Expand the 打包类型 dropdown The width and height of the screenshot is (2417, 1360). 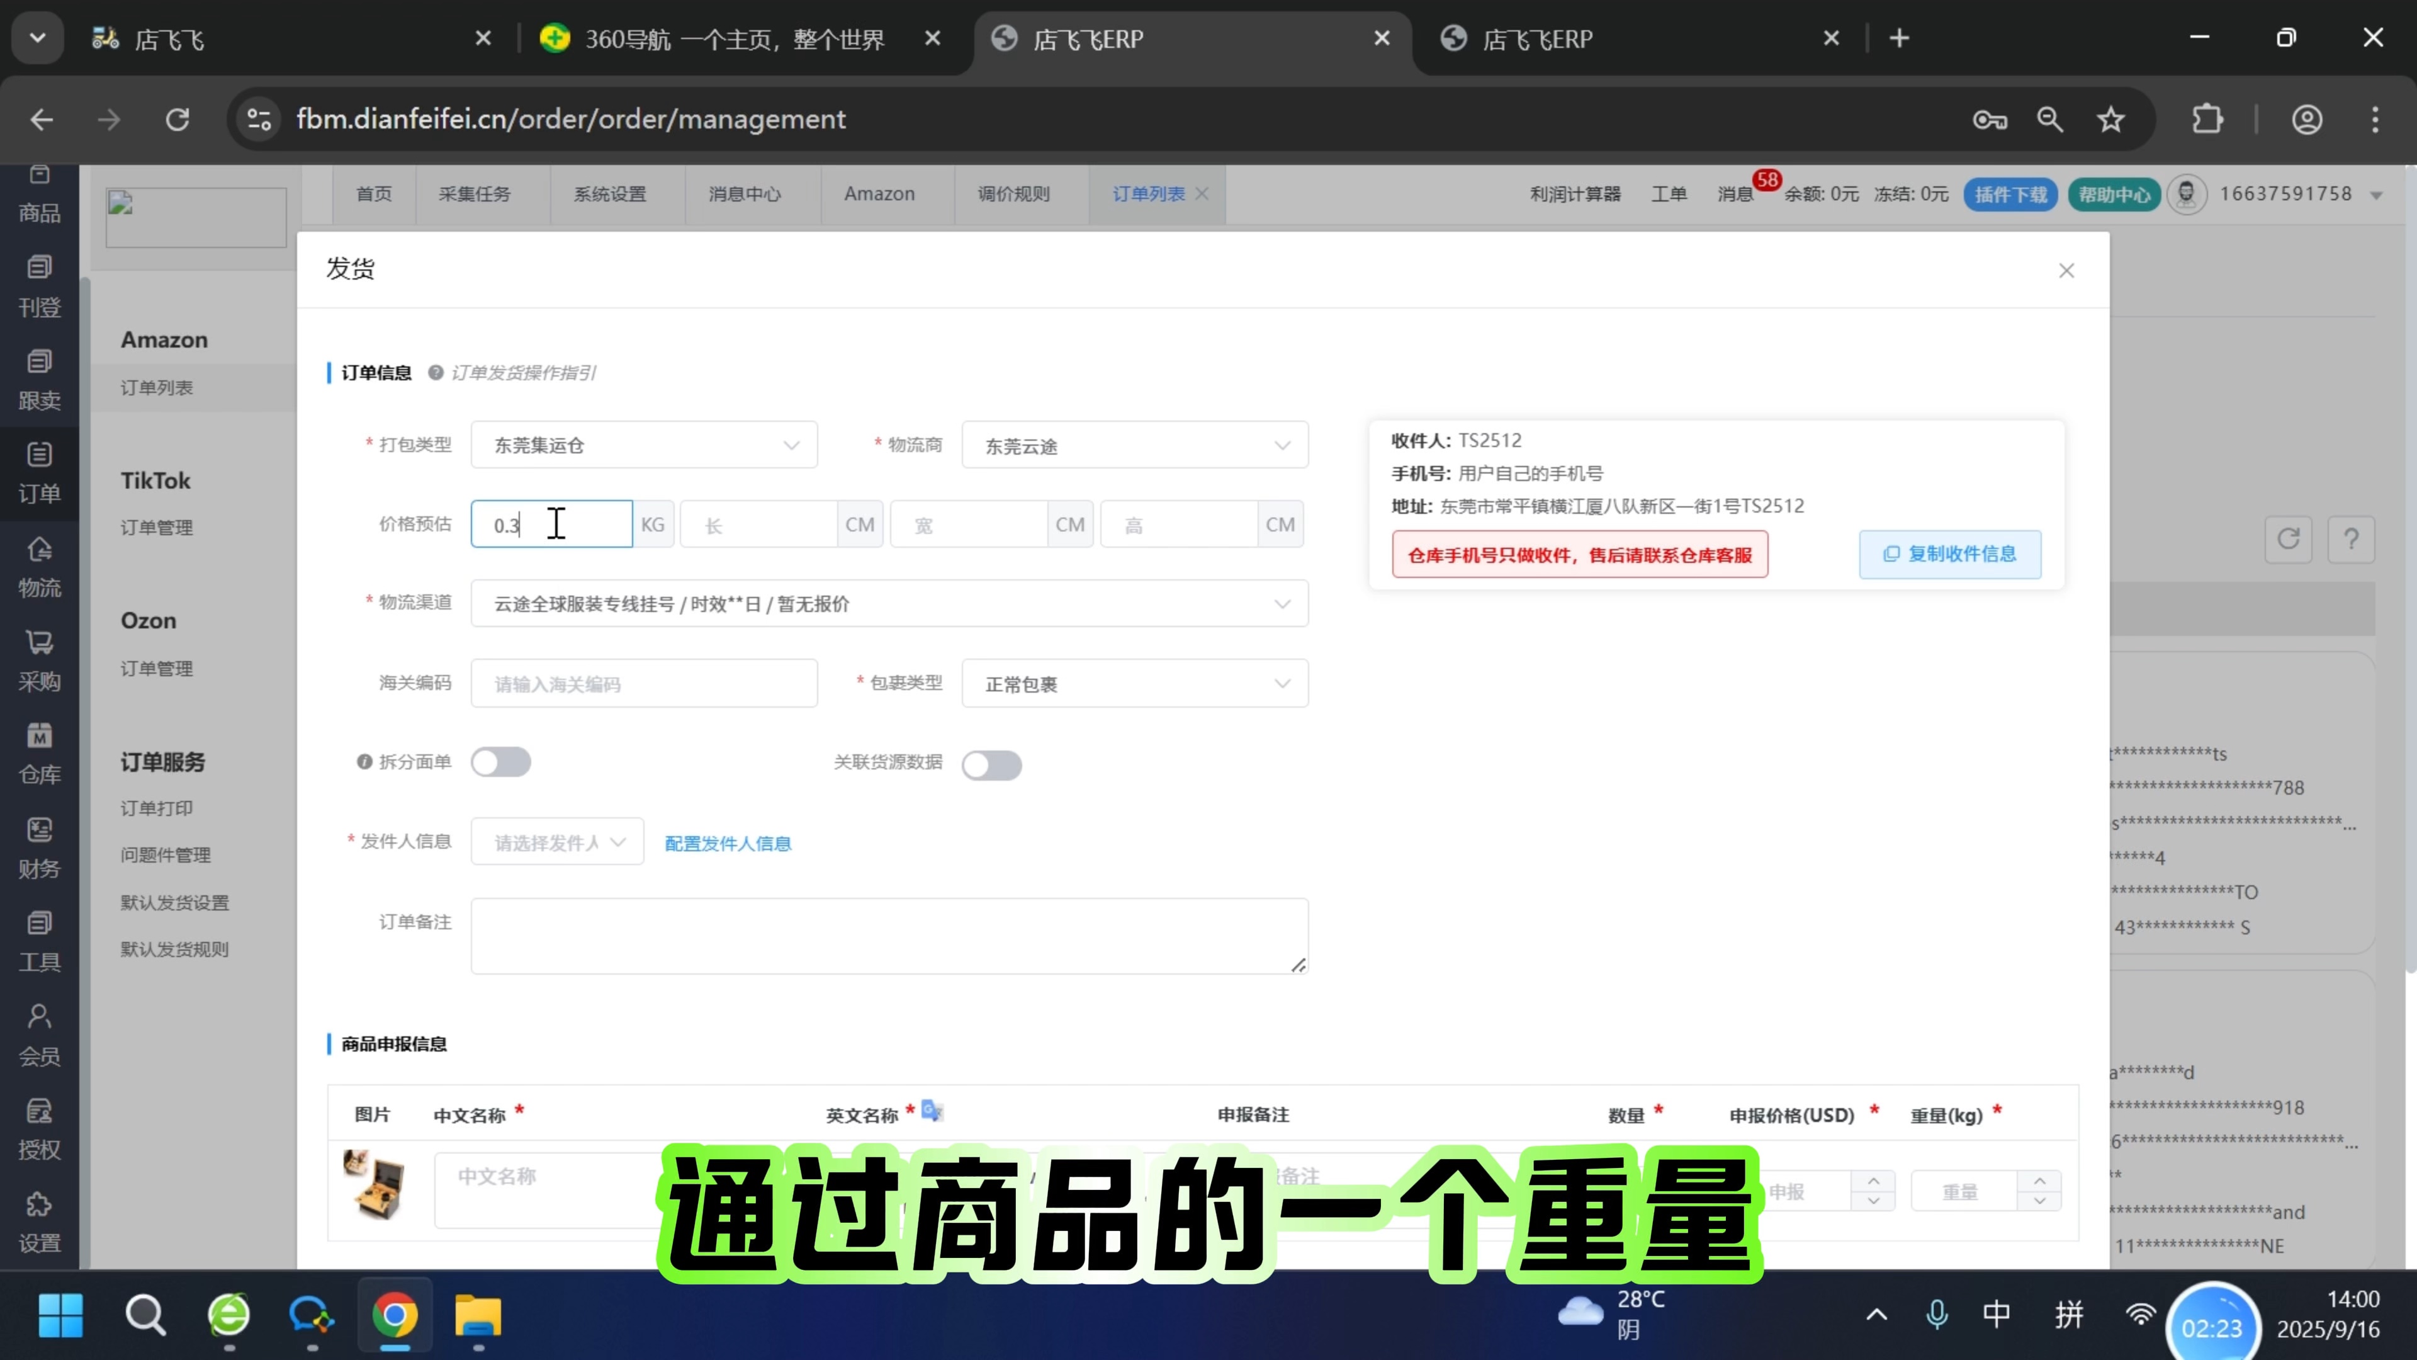point(644,445)
